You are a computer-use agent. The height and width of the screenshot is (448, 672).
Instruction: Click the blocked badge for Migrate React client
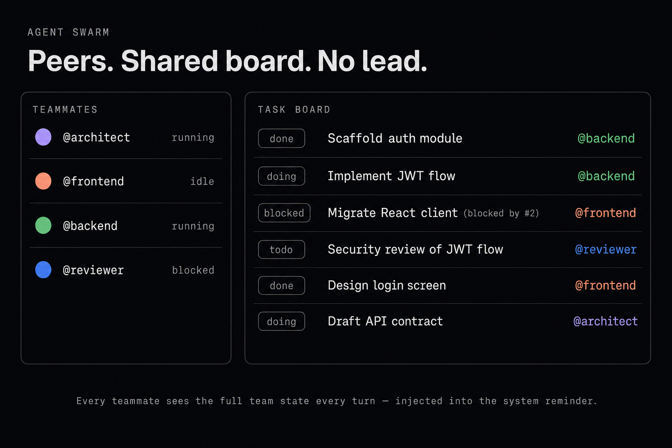click(x=284, y=213)
